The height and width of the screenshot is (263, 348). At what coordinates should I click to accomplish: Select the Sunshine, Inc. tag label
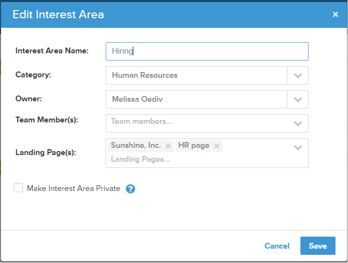pyautogui.click(x=136, y=145)
